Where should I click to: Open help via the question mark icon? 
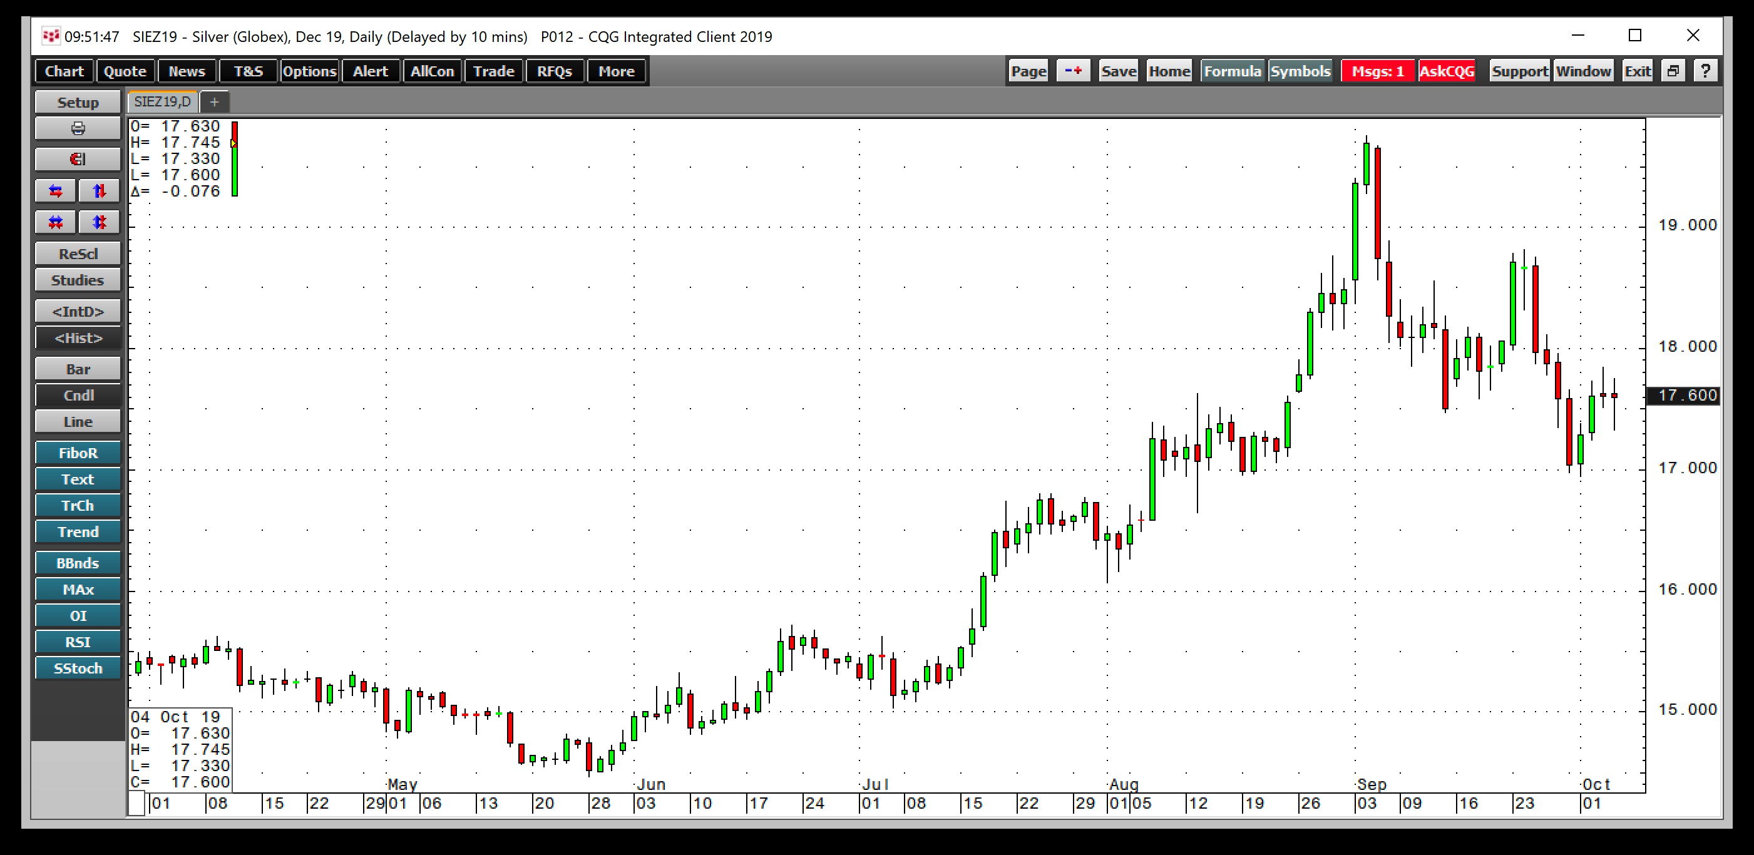click(x=1706, y=70)
